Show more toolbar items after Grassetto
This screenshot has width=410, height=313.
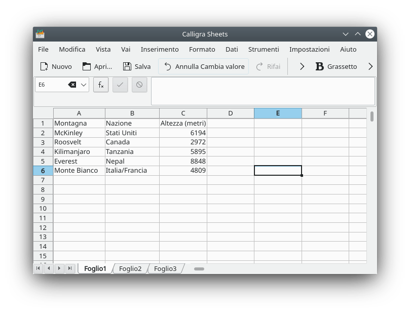click(x=370, y=66)
